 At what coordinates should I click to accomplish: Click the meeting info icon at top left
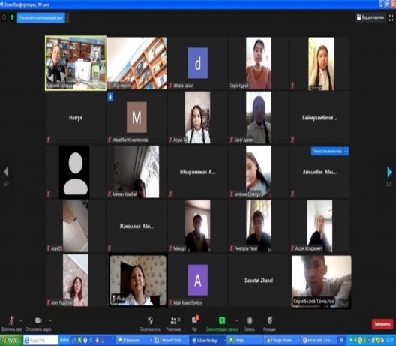click(x=4, y=17)
